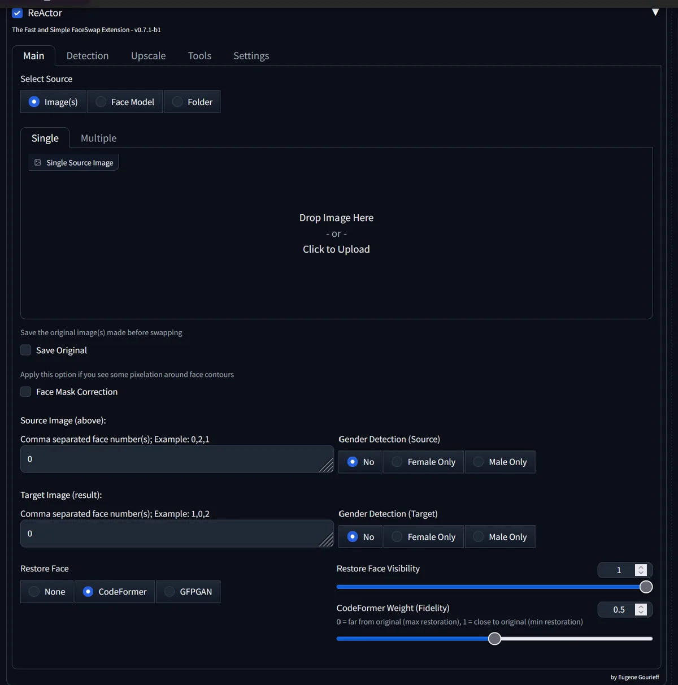Choose Face Model as source
The height and width of the screenshot is (685, 678).
125,102
